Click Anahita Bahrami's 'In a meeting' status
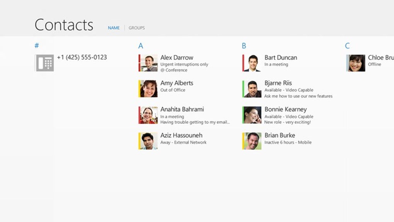 click(172, 117)
